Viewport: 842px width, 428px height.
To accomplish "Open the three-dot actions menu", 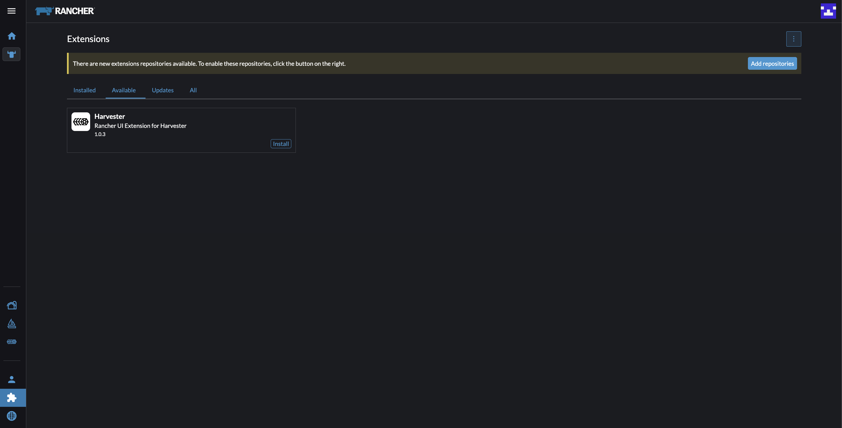I will coord(794,39).
